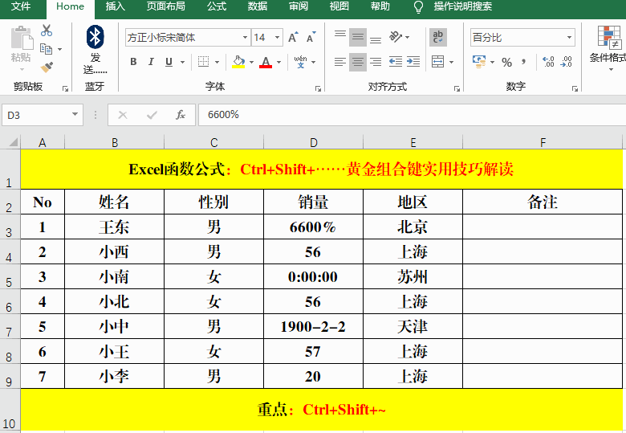The height and width of the screenshot is (433, 626).
Task: Open Clipboard group dialog launcher
Action: coord(65,88)
